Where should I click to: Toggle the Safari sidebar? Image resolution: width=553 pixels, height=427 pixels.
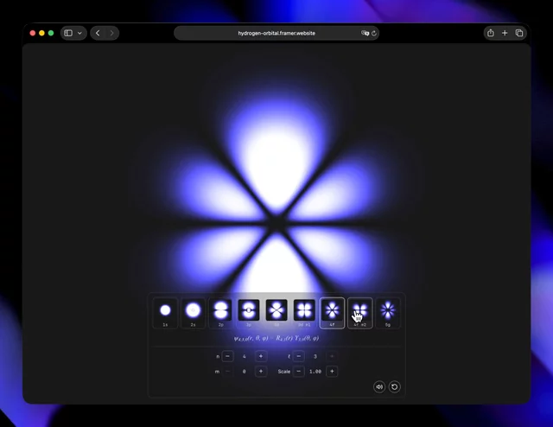point(68,33)
